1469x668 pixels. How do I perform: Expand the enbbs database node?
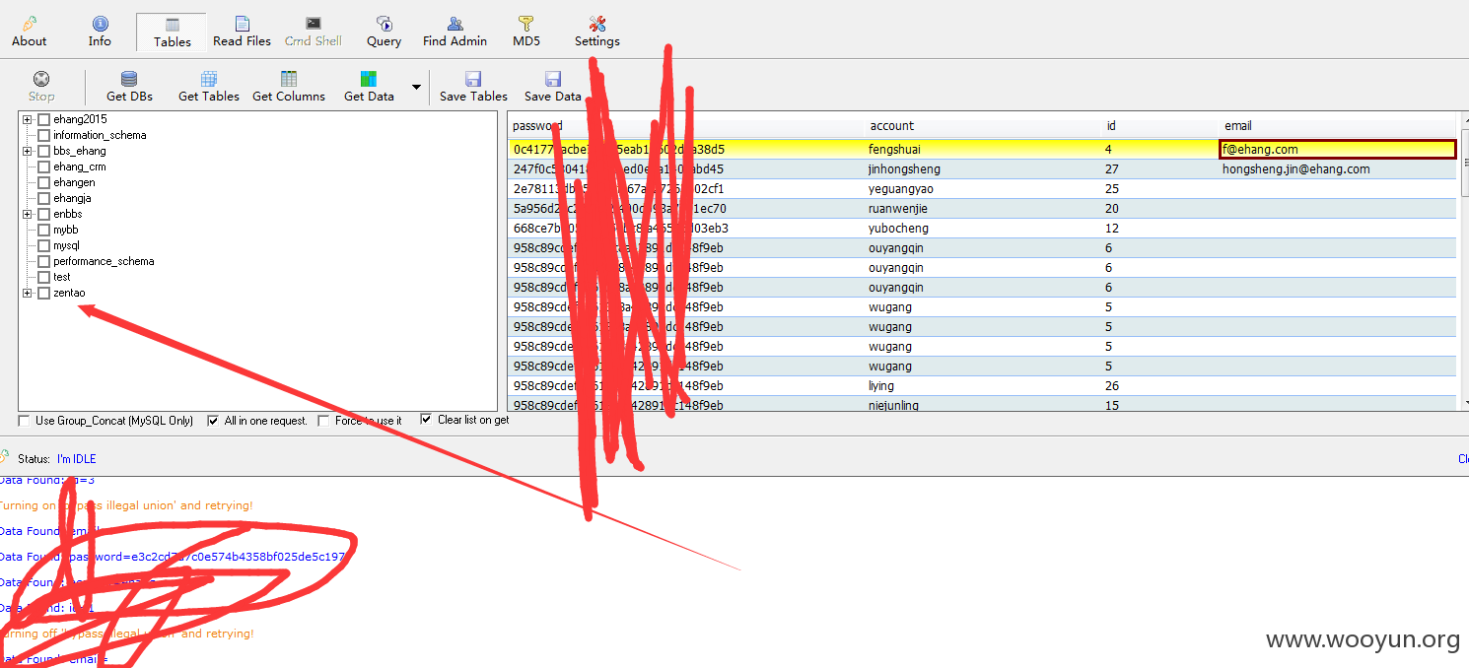28,214
